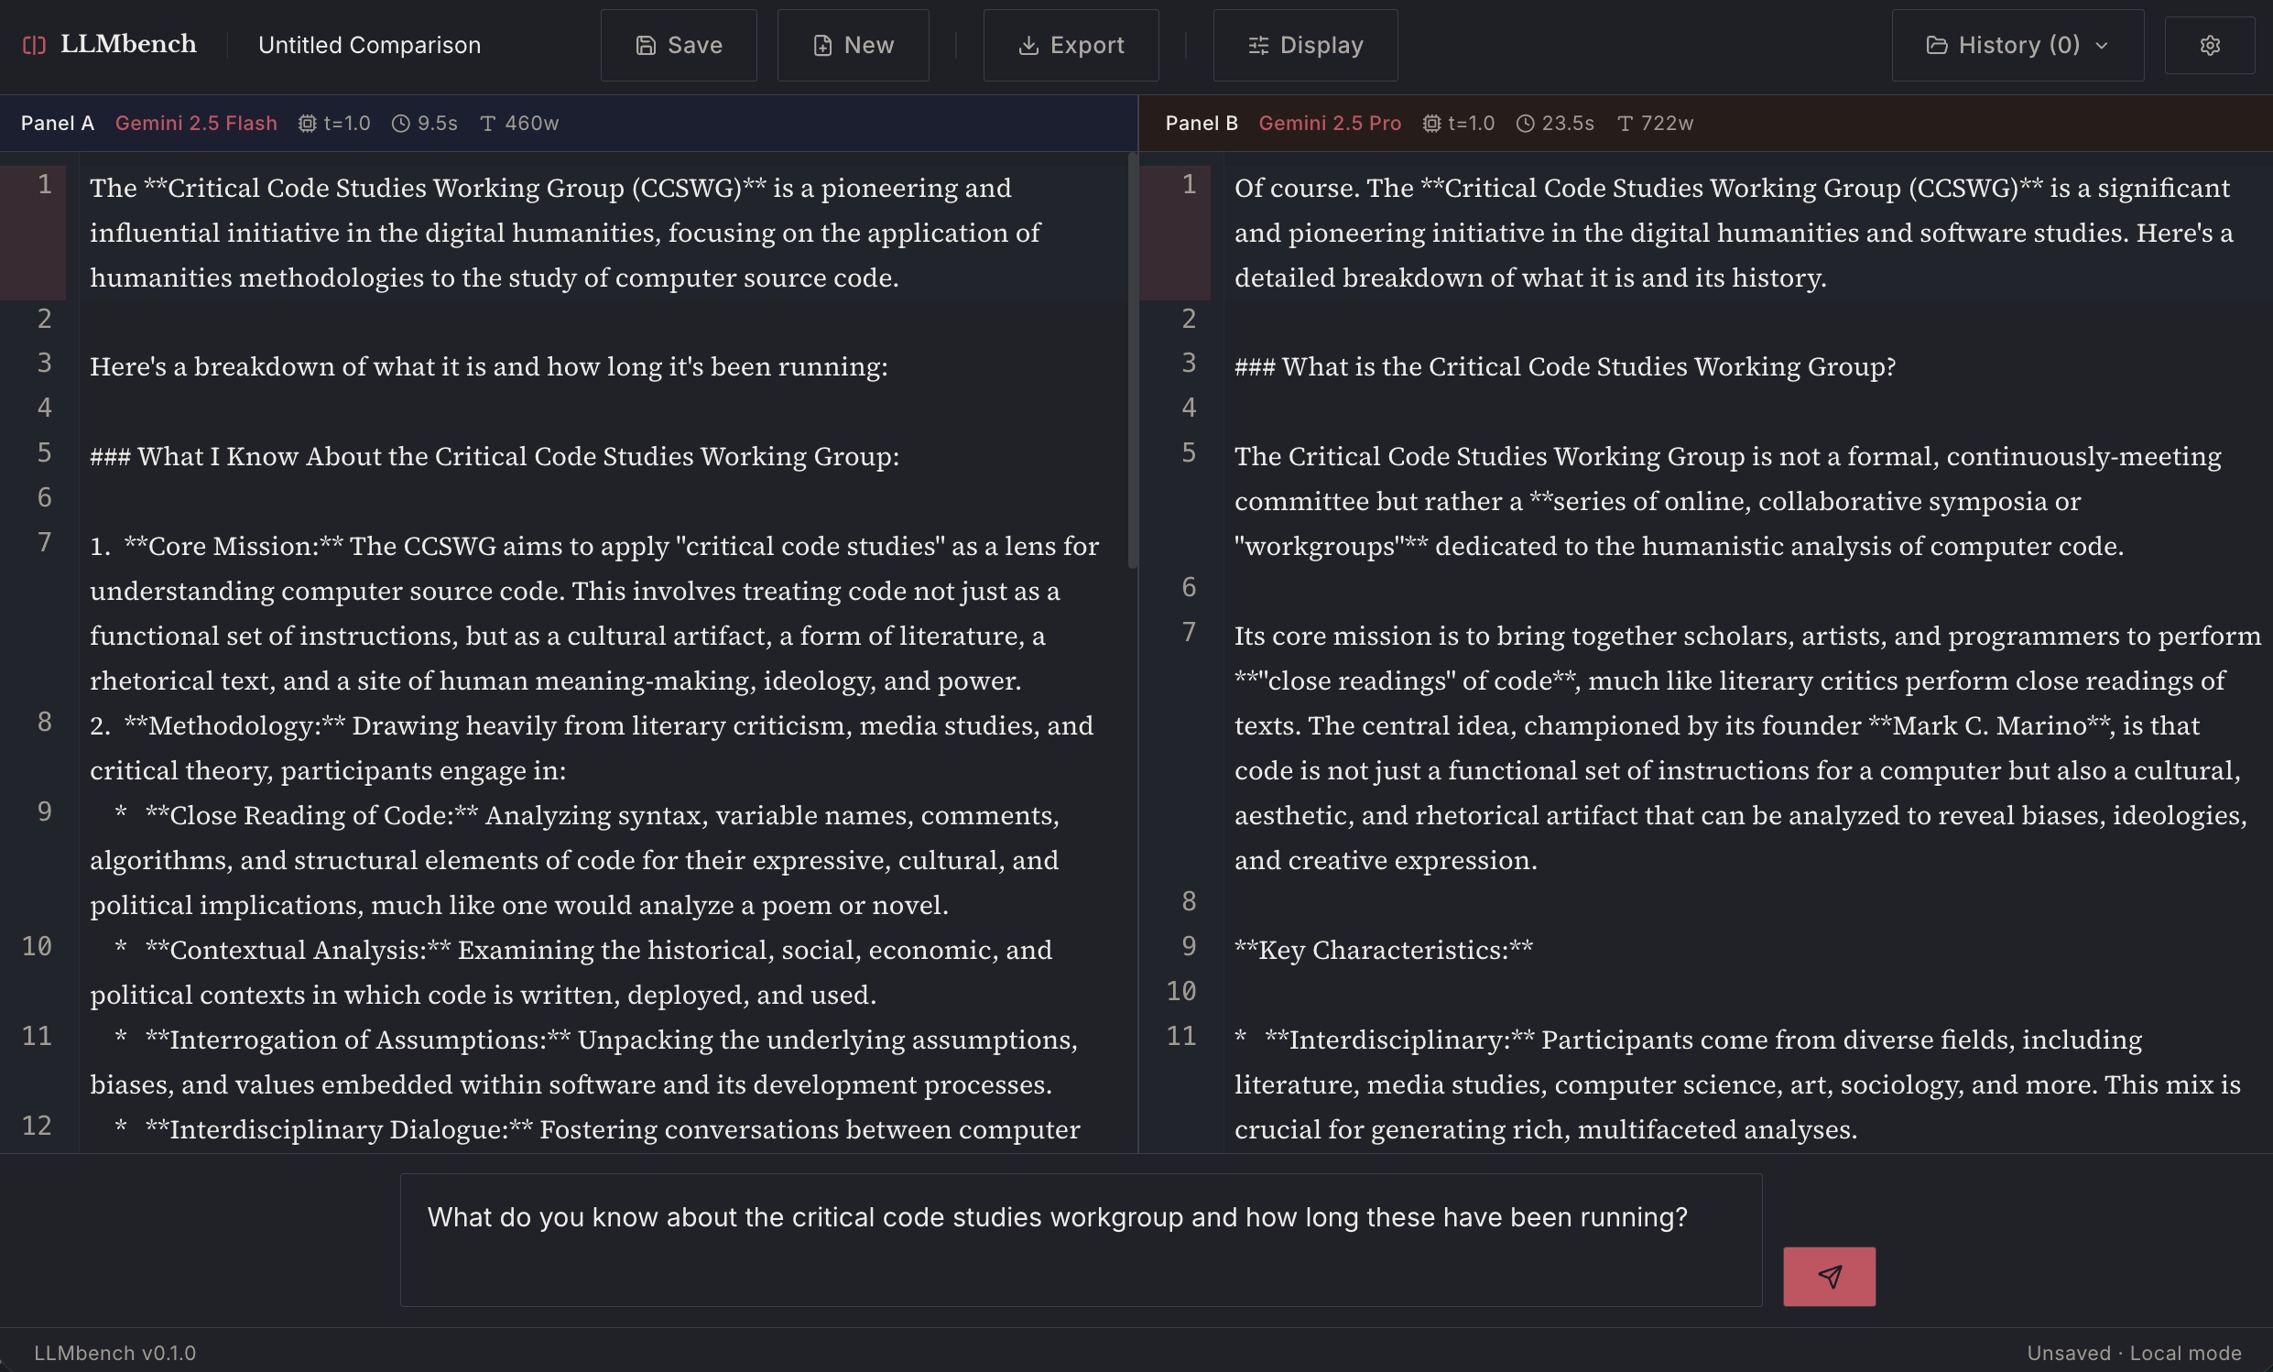Click Panel B temperature chip icon
This screenshot has width=2273, height=1372.
point(1430,123)
